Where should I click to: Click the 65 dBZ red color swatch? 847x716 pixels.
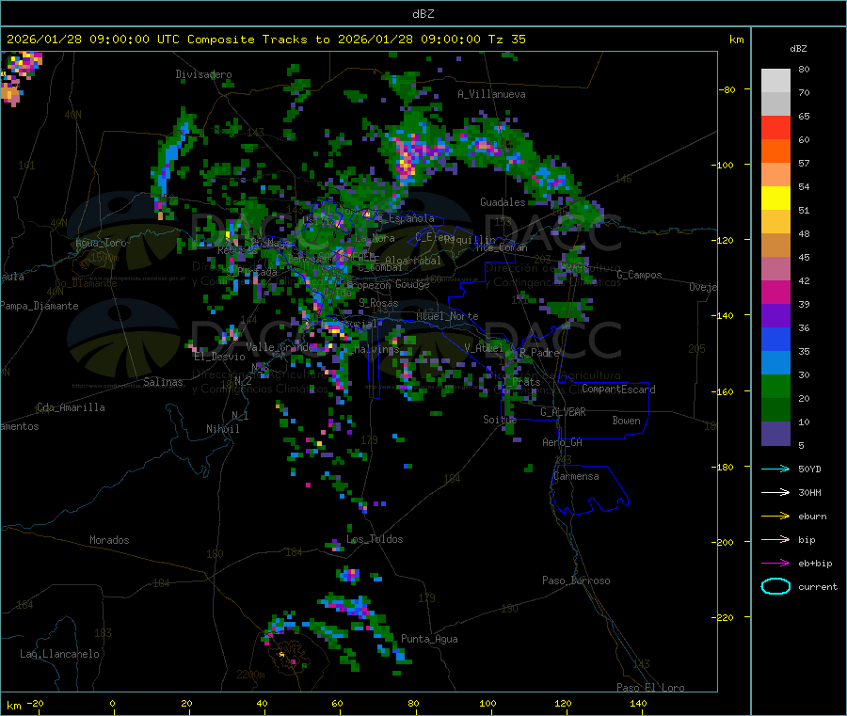tap(775, 127)
